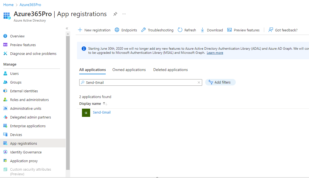The height and width of the screenshot is (178, 309).
Task: Clear the search box with the X
Action: click(x=199, y=82)
